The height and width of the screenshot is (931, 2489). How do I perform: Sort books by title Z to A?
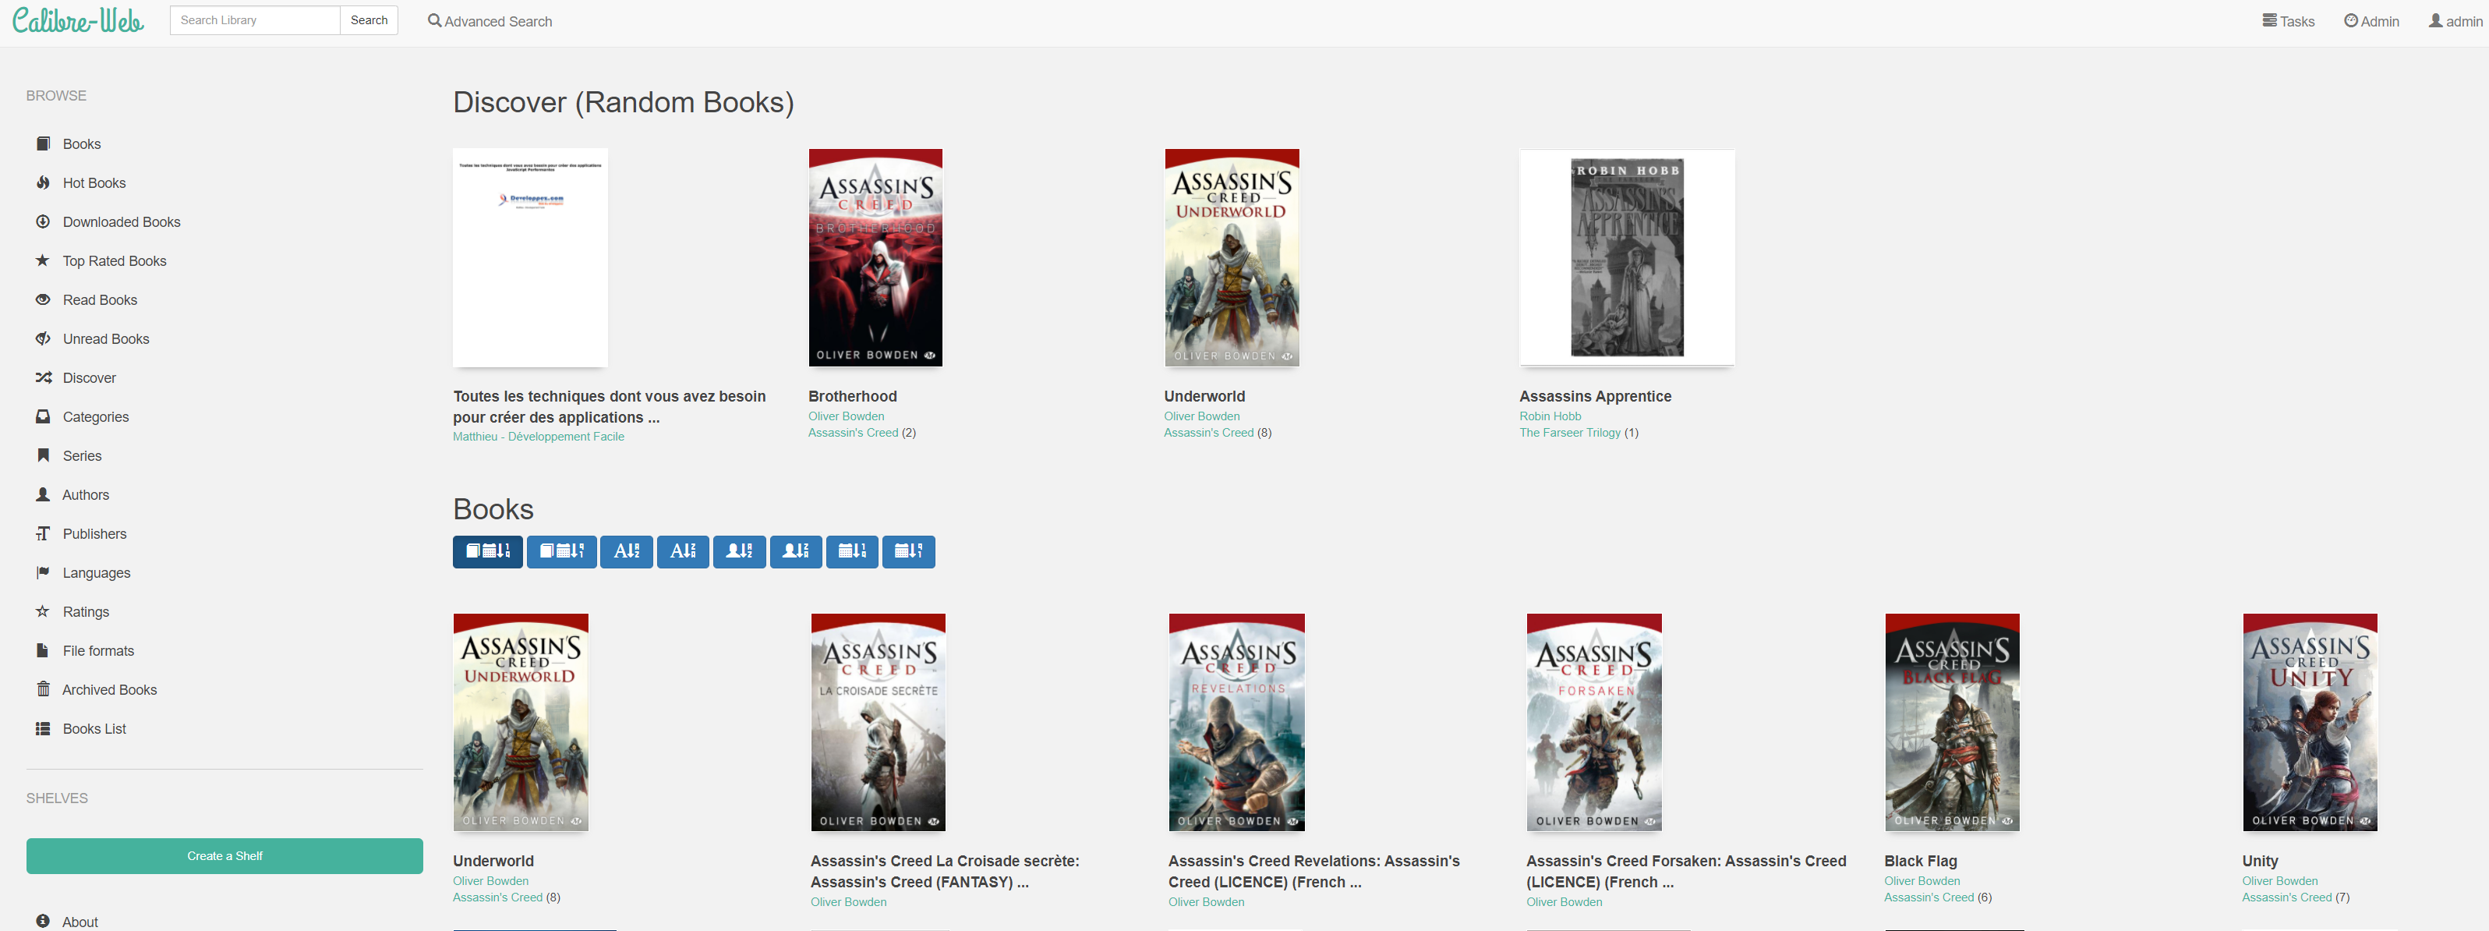(x=683, y=551)
